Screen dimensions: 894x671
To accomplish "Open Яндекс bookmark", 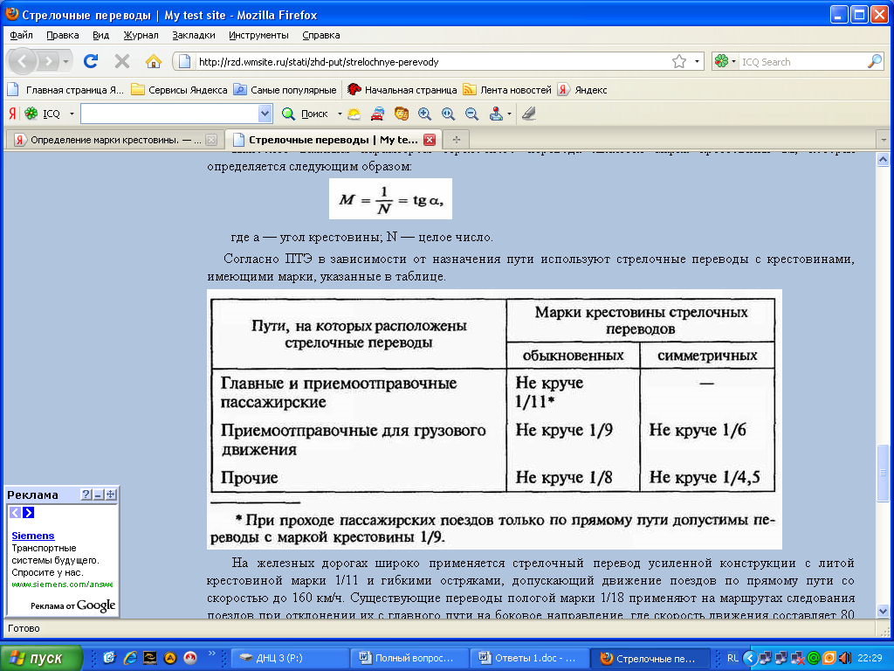I will pyautogui.click(x=582, y=90).
